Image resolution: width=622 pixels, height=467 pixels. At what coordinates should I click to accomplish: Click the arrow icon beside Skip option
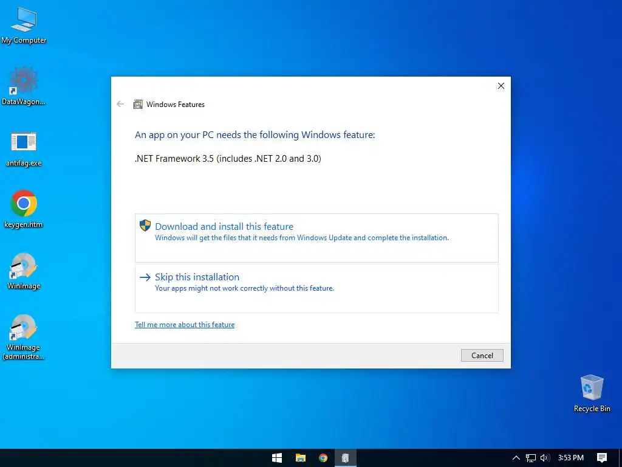coord(145,277)
